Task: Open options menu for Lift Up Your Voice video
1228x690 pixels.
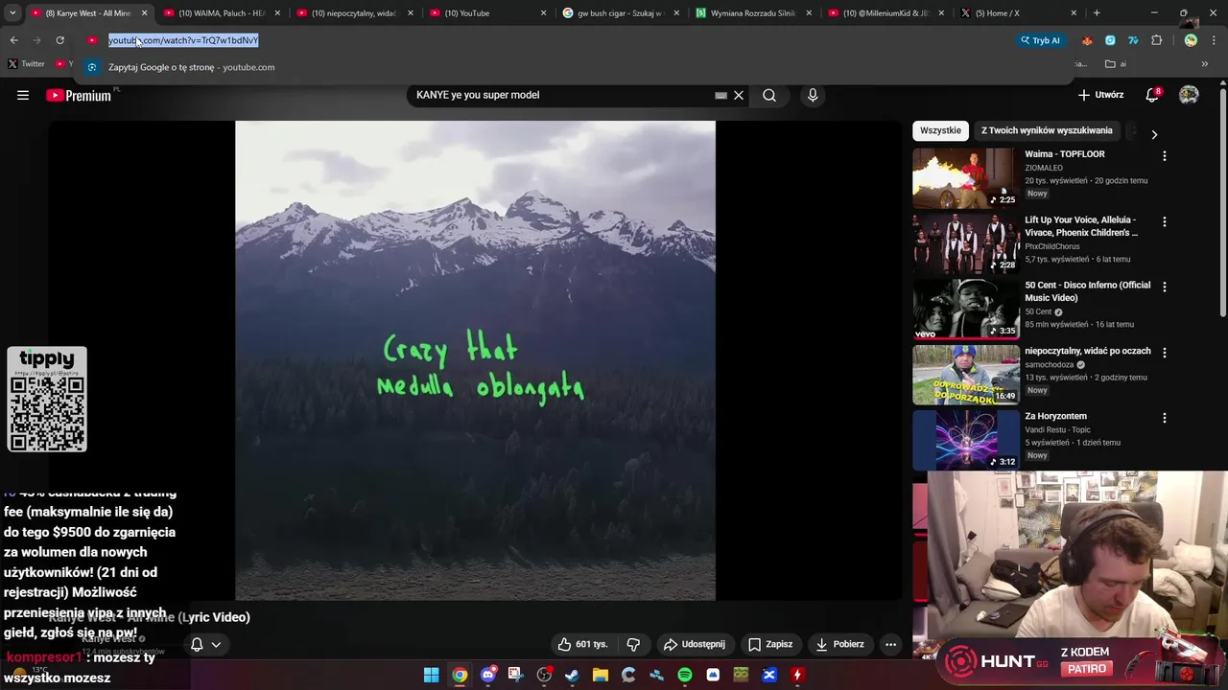Action: [1165, 221]
